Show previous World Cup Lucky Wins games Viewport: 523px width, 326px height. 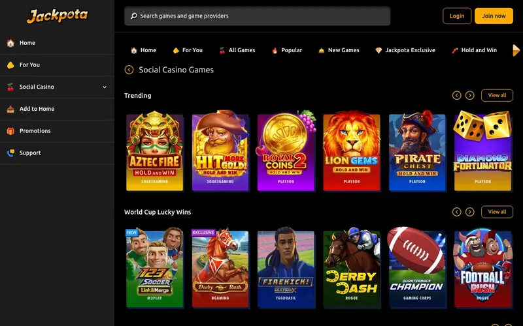coord(456,212)
